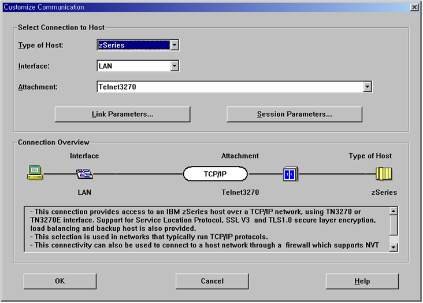Open Help for this dialog
423x303 pixels.
coord(362,281)
